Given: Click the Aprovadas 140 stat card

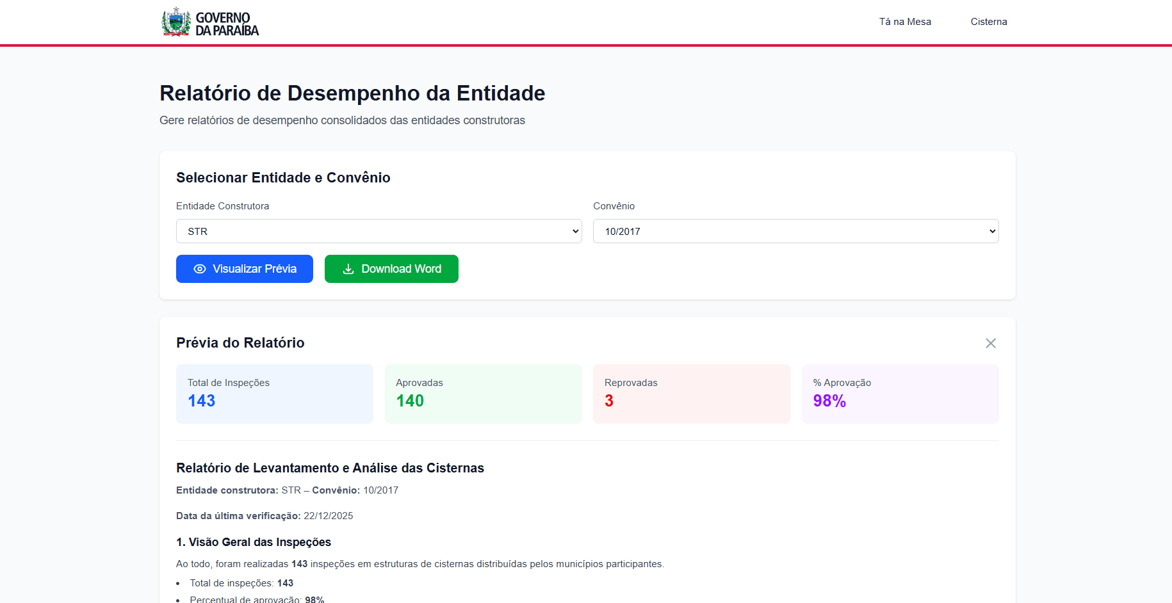Looking at the screenshot, I should [x=483, y=394].
